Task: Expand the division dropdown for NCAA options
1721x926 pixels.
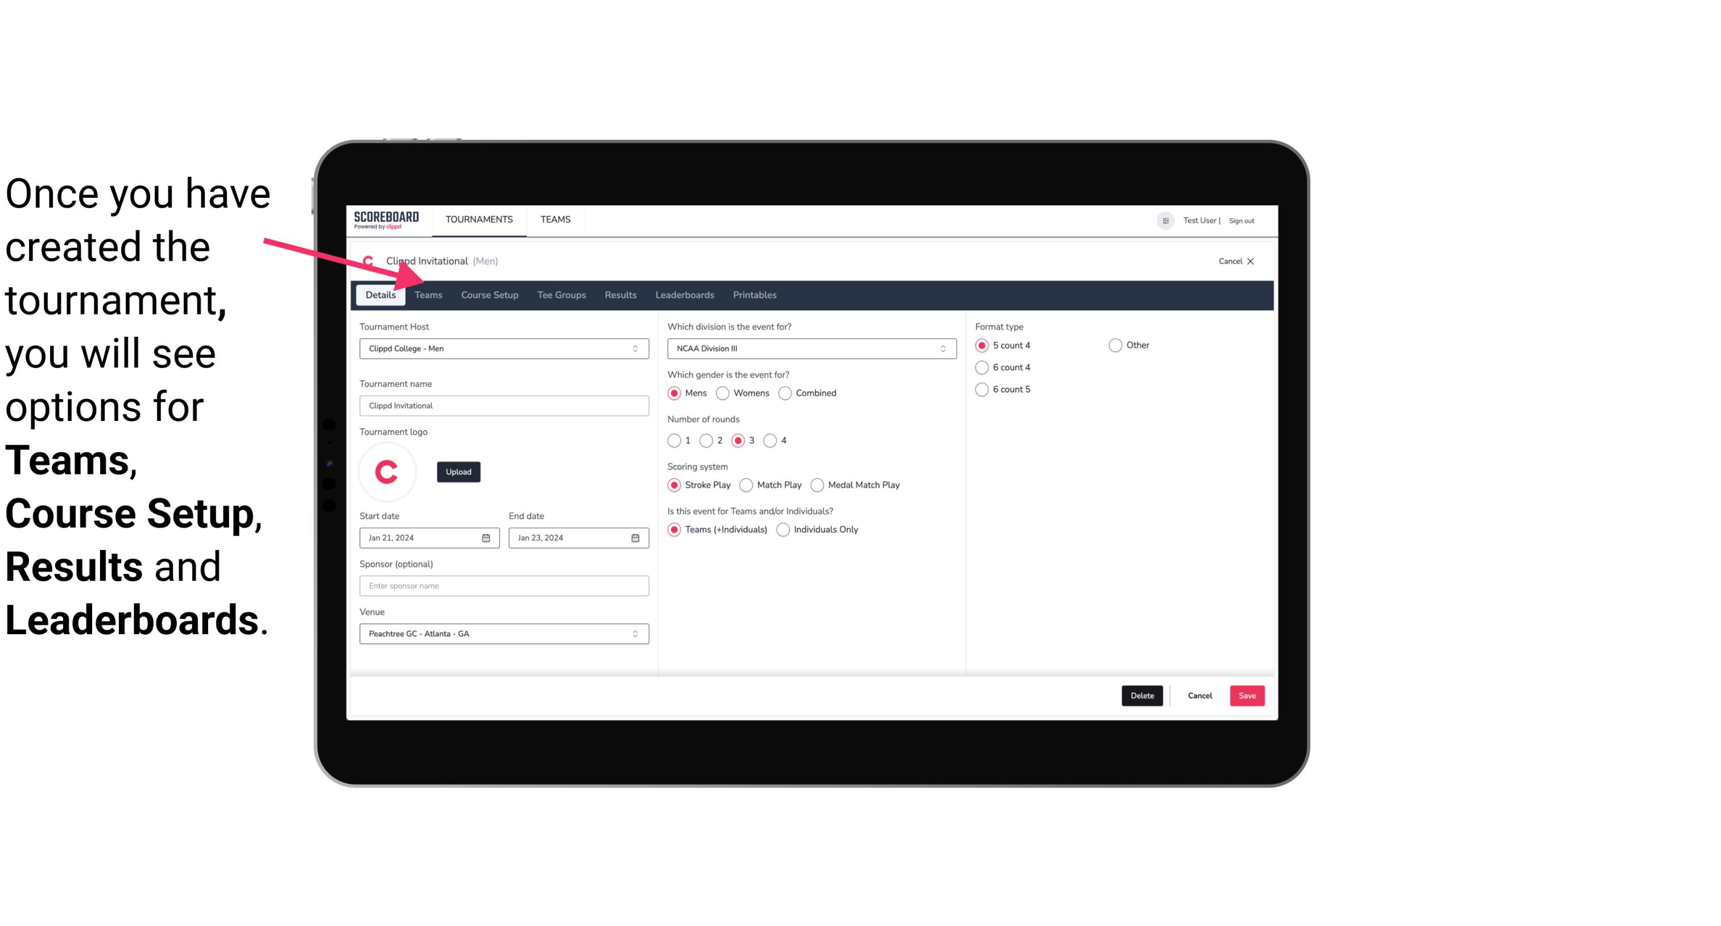Action: pos(940,349)
